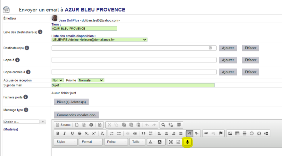Center align the text

pos(166,133)
